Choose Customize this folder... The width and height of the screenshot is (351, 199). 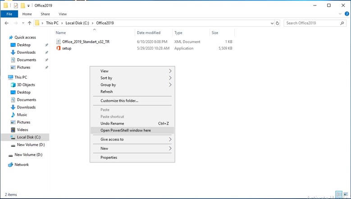pyautogui.click(x=132, y=101)
